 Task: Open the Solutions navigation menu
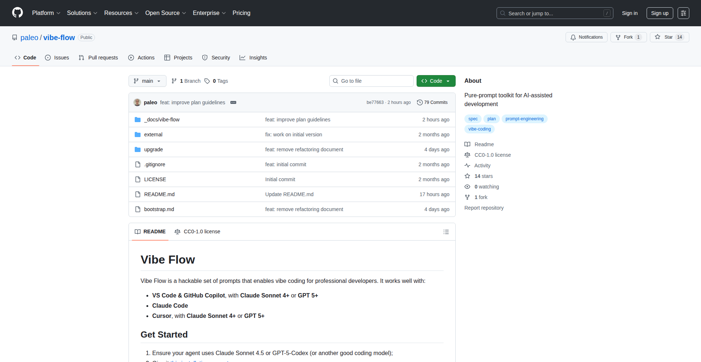pos(82,13)
